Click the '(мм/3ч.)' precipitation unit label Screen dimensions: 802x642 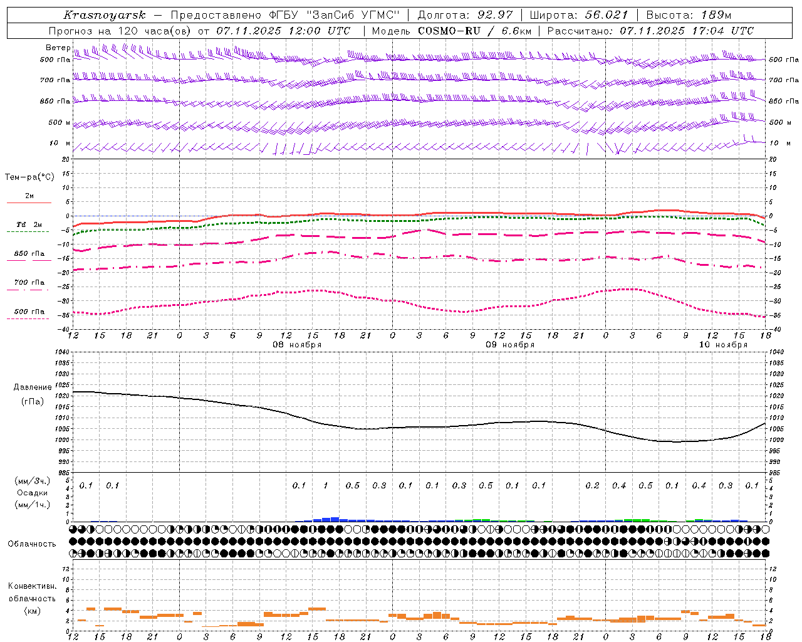(x=33, y=481)
